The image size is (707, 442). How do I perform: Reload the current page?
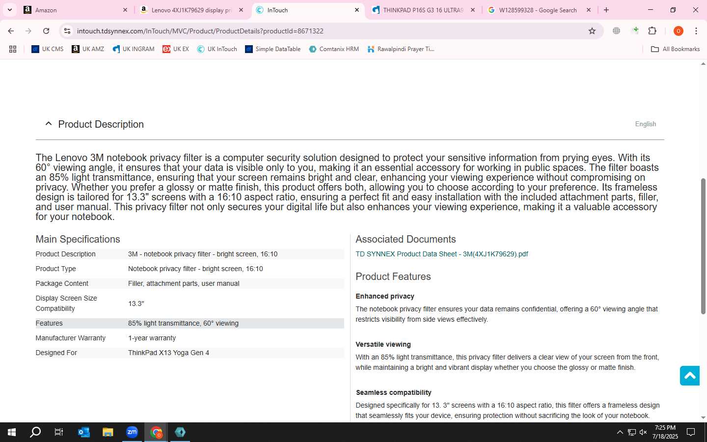(x=46, y=31)
